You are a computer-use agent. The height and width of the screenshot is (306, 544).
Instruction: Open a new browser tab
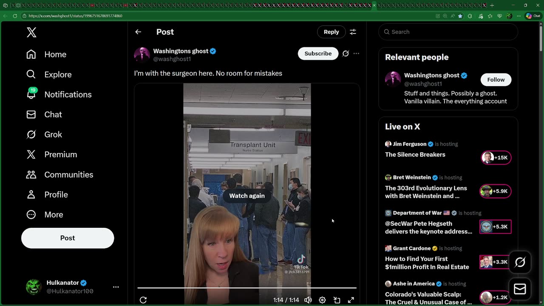[x=492, y=6]
